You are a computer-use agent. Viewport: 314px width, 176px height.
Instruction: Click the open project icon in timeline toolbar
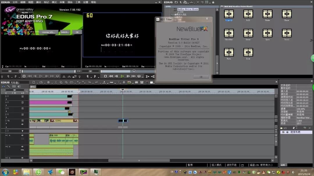pos(41,82)
